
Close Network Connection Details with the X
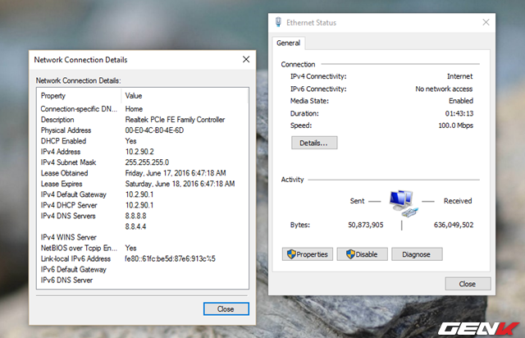245,59
